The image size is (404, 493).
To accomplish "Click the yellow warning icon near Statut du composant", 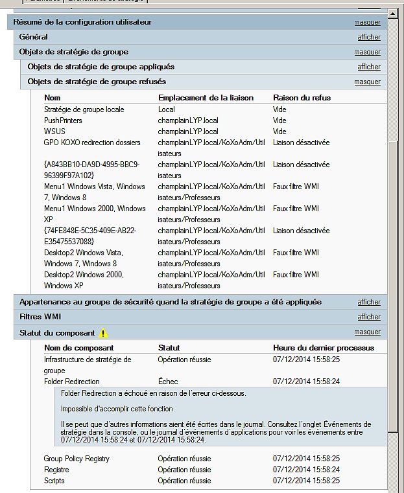I will coord(103,333).
